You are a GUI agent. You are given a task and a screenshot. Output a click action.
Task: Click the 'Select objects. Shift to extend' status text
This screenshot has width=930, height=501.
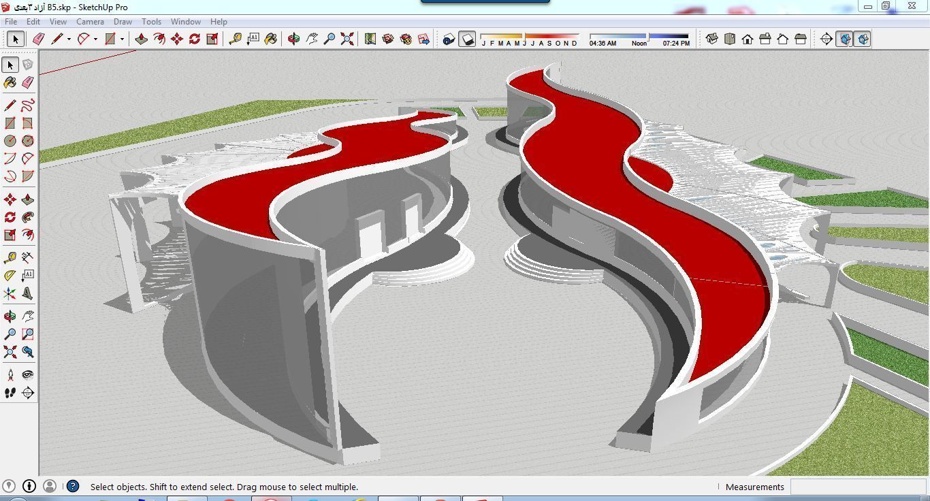[224, 487]
